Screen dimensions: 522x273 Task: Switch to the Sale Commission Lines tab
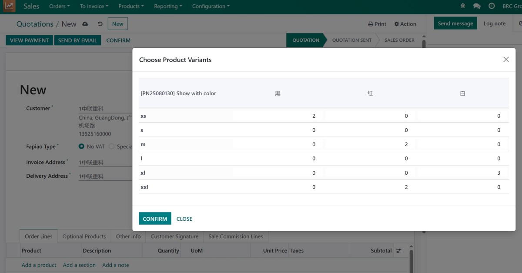tap(235, 236)
